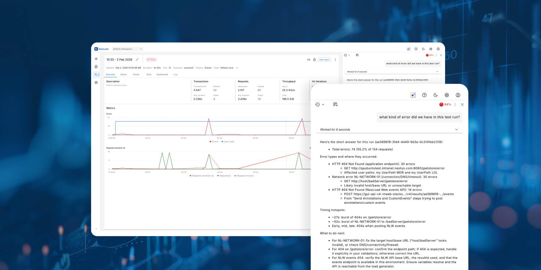Click the link icon left of the lock
541x270 pixels.
[309, 60]
